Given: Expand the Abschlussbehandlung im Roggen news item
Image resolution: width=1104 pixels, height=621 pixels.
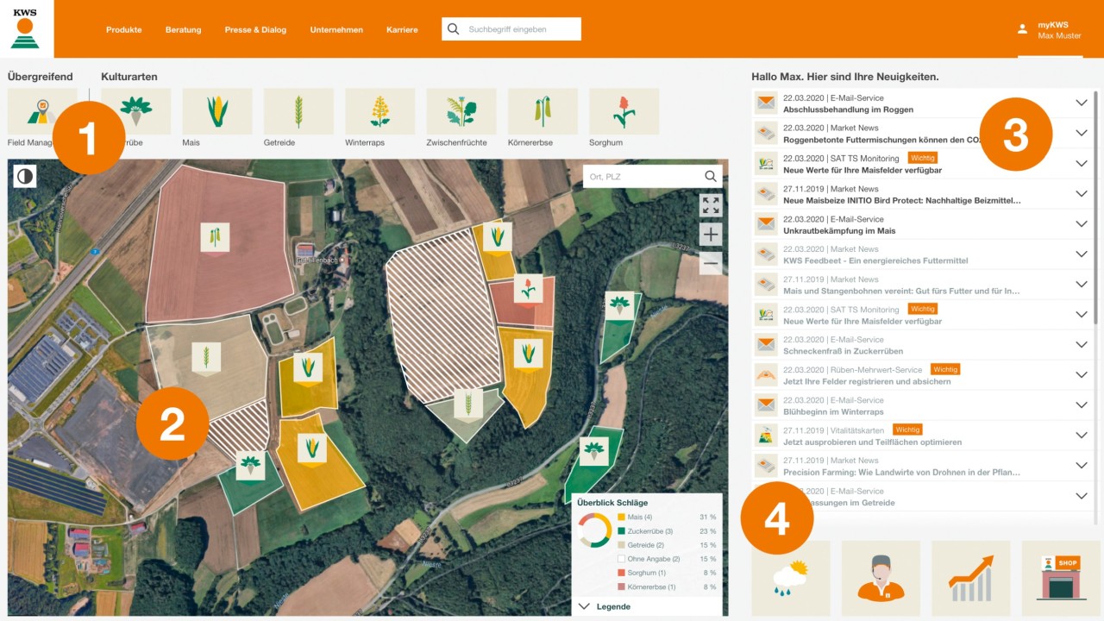Looking at the screenshot, I should [x=1082, y=103].
